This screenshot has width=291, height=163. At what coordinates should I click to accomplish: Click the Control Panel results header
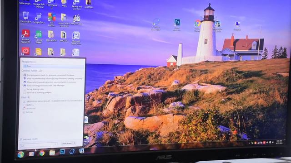(x=32, y=71)
